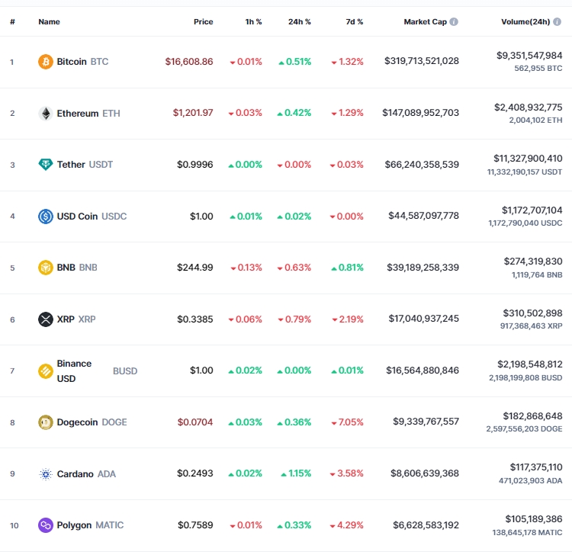Click the Cardano logo icon

(46, 474)
